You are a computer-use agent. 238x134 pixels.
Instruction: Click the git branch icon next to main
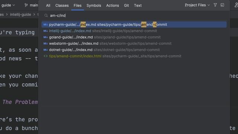pyautogui.click(x=26, y=5)
